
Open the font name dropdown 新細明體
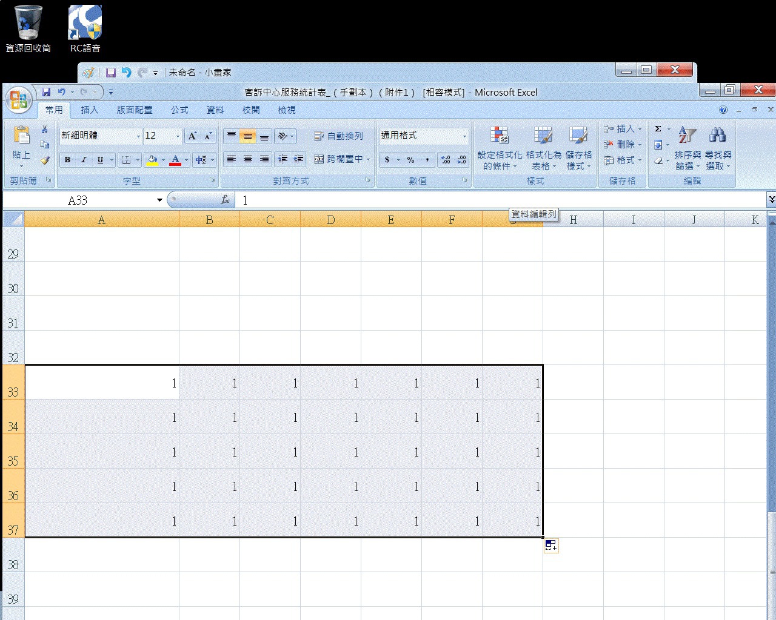138,136
